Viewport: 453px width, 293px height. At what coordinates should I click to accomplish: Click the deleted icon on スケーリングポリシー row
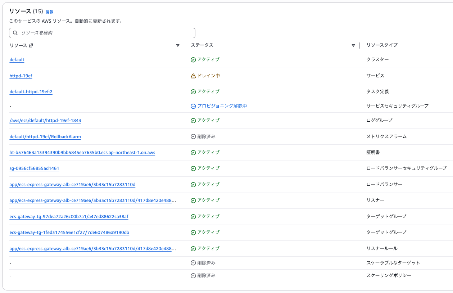[x=193, y=276]
